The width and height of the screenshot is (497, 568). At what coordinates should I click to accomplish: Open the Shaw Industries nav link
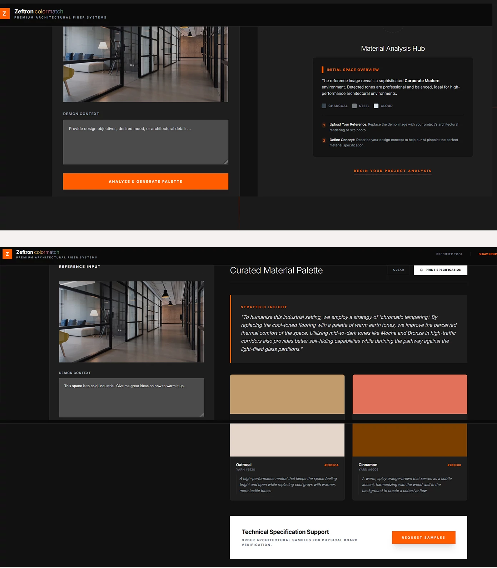(x=487, y=254)
